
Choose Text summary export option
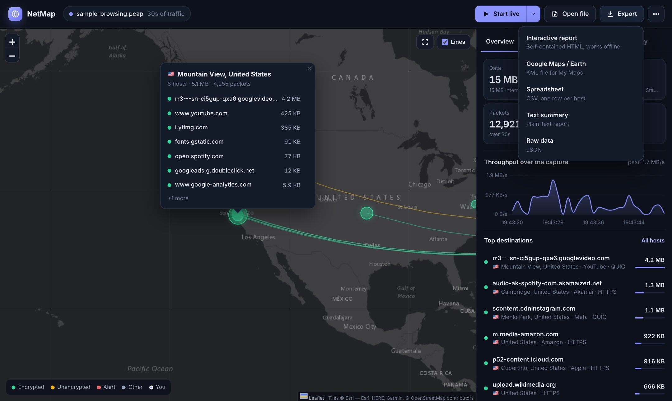point(581,119)
